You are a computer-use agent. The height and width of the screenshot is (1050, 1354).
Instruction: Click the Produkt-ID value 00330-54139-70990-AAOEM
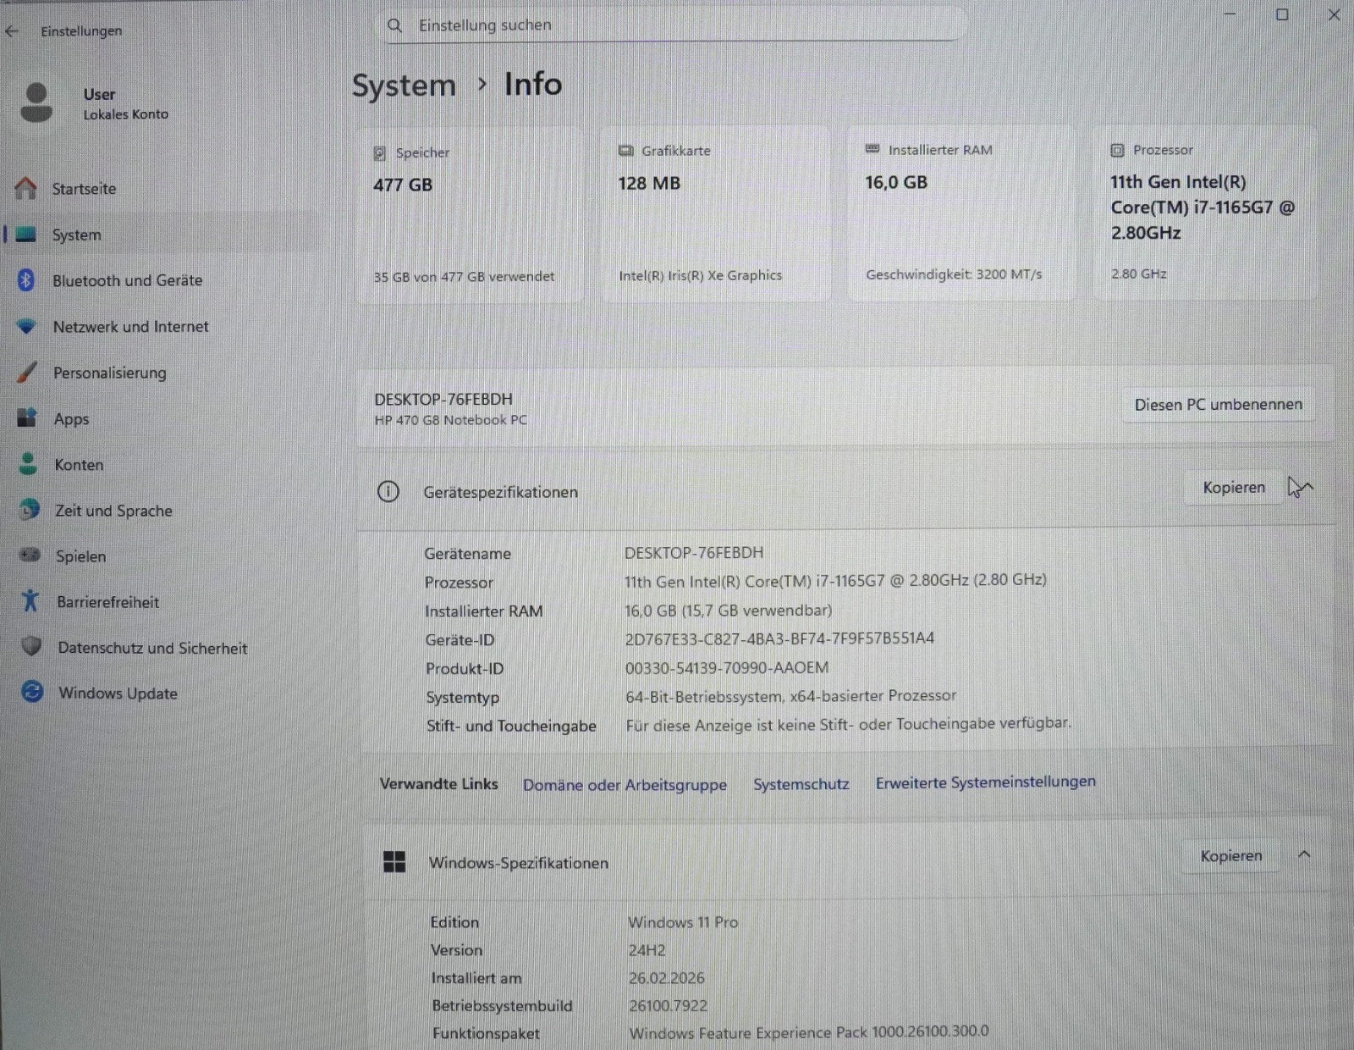pyautogui.click(x=727, y=667)
